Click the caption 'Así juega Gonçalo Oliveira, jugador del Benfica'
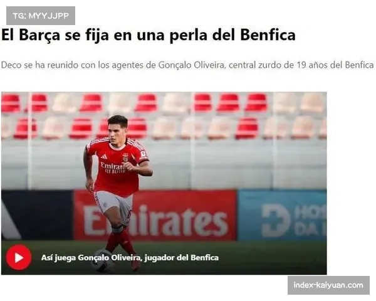Image resolution: width=376 pixels, height=301 pixels. click(x=130, y=258)
